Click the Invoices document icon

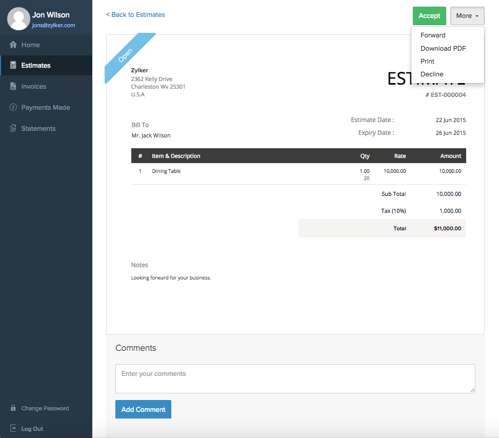[13, 87]
